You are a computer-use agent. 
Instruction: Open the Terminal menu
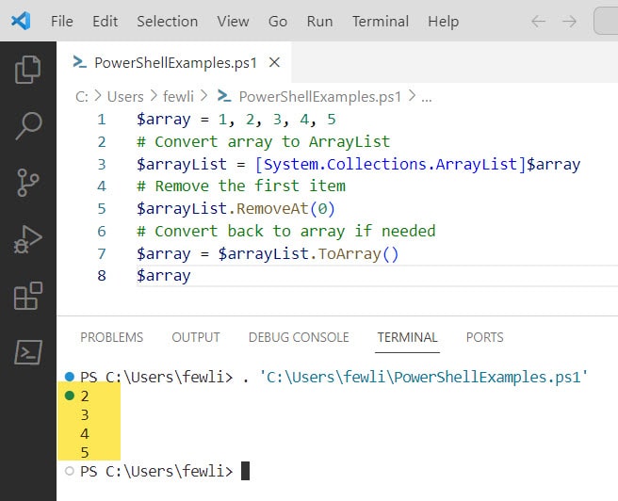(x=381, y=22)
